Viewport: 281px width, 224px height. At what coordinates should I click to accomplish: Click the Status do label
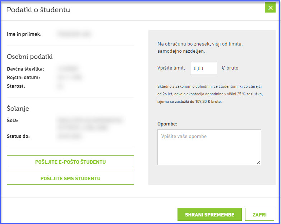[x=18, y=136]
